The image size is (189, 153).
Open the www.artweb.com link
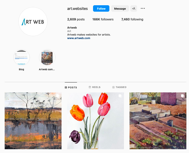click(79, 38)
